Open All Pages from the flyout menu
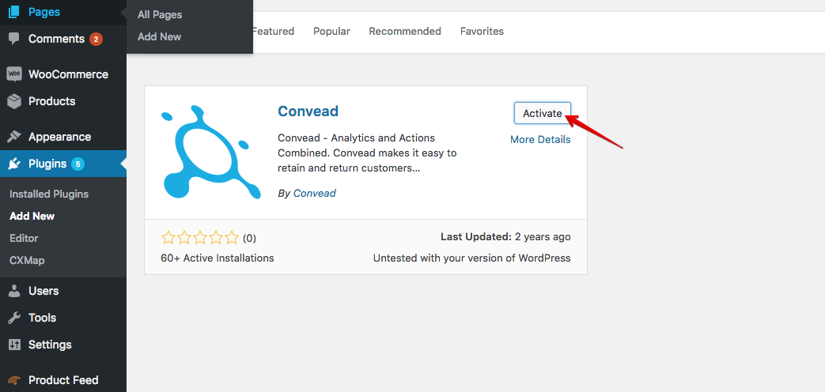Screen dimensions: 825x392 pyautogui.click(x=160, y=15)
